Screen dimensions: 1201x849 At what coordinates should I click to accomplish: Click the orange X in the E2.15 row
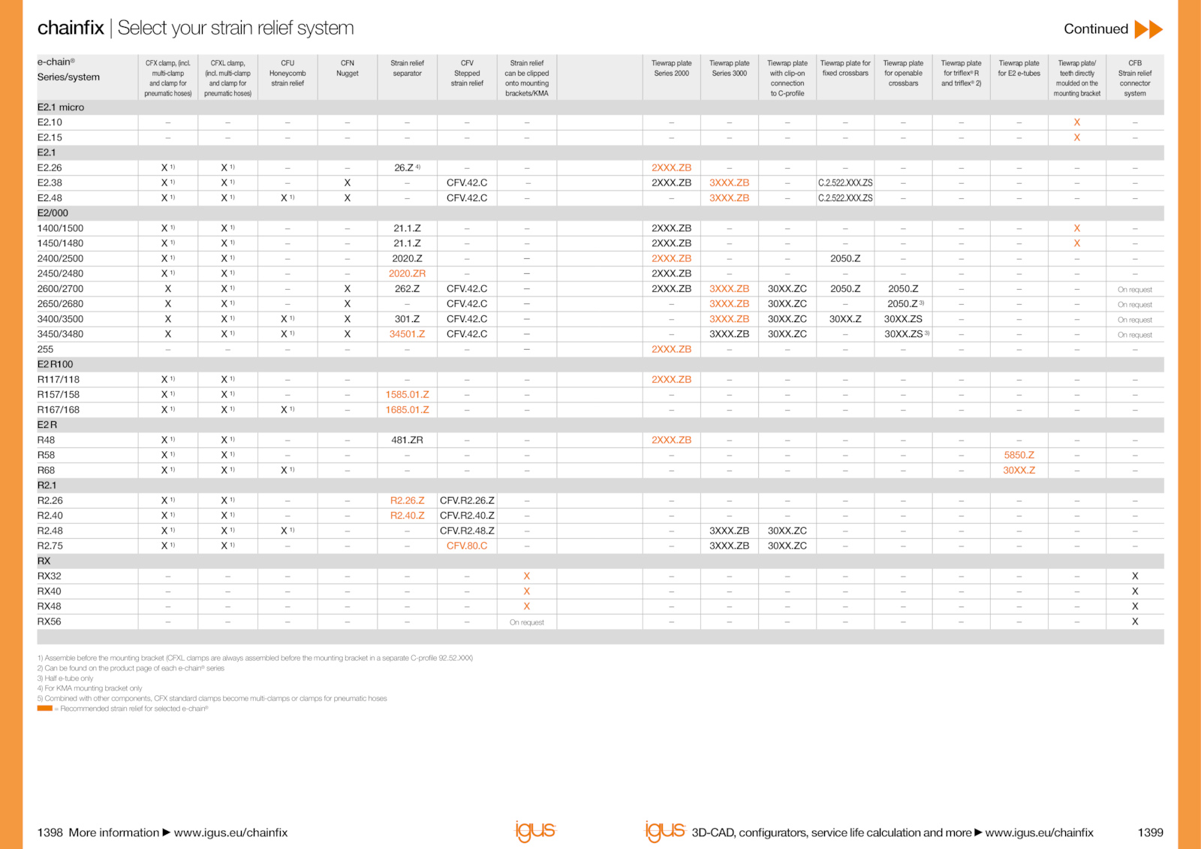click(x=1076, y=137)
